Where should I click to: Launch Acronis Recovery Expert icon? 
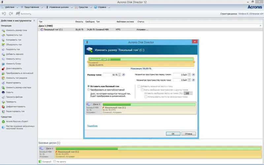coord(3,121)
